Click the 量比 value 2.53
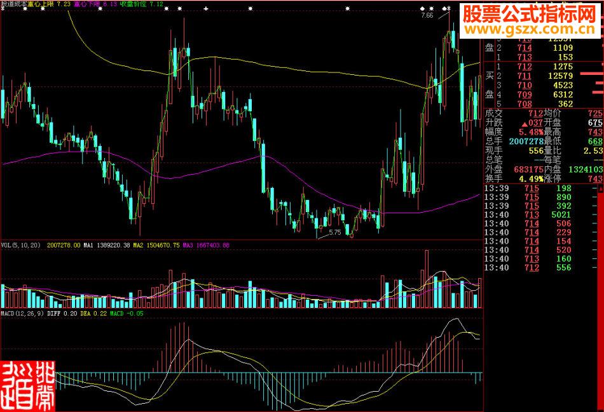 pyautogui.click(x=593, y=151)
